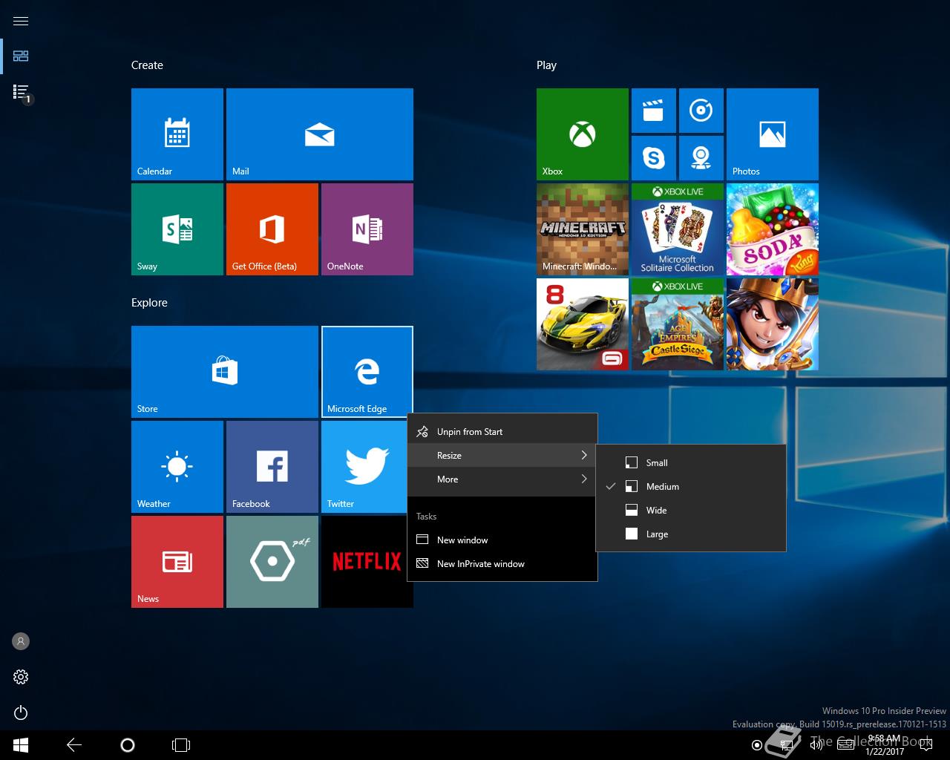Launch the Facebook tile
Screen dimensions: 950x760
tap(272, 467)
